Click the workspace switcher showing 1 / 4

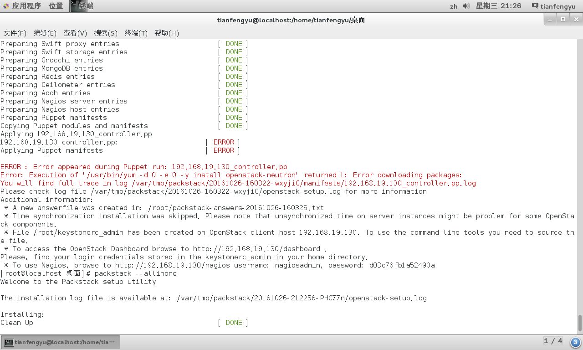pos(553,341)
